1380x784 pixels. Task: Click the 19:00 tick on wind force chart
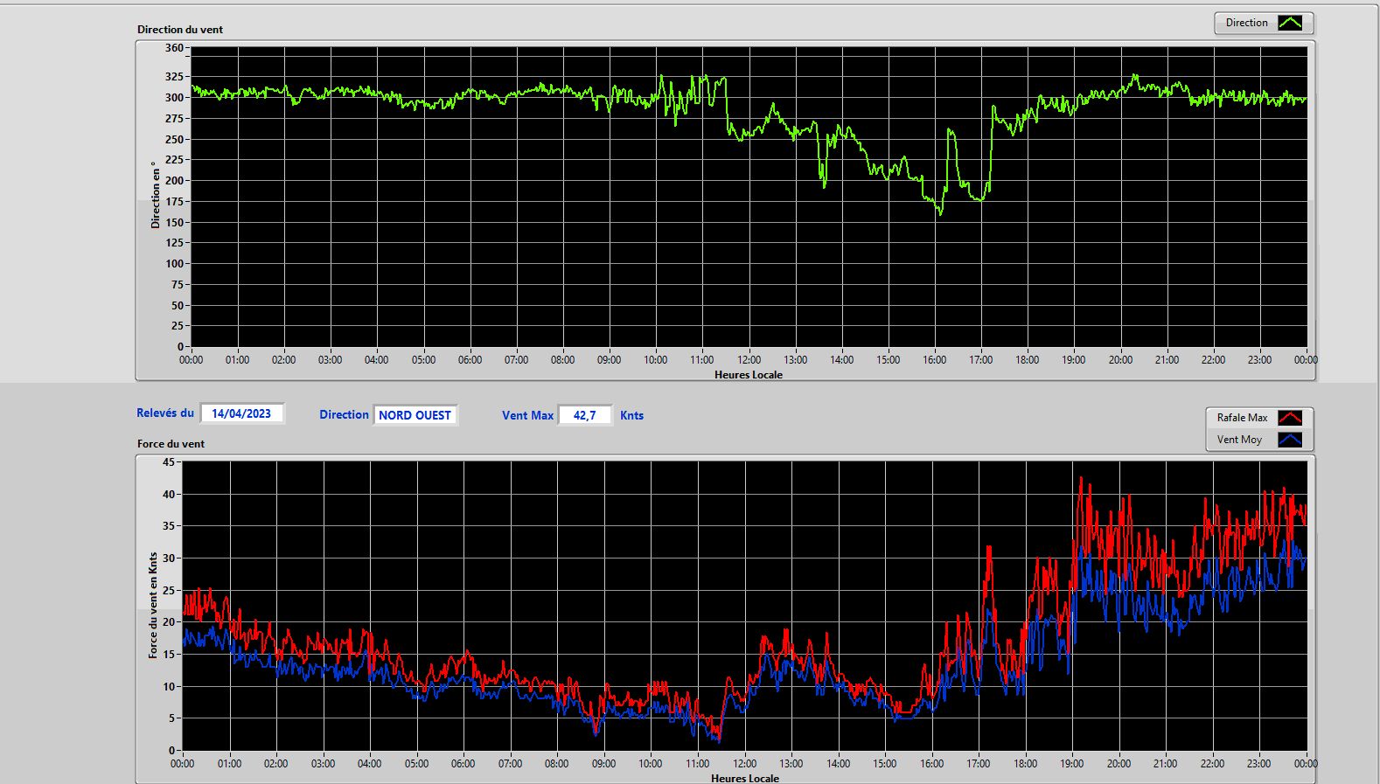pyautogui.click(x=1071, y=764)
